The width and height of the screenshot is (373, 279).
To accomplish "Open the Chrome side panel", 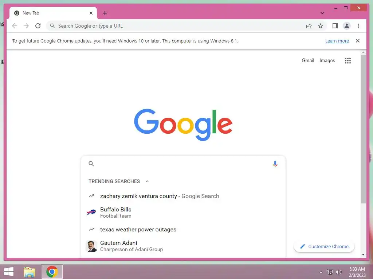I will coord(335,26).
